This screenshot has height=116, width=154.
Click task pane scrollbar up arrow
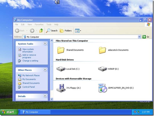tap(52, 40)
